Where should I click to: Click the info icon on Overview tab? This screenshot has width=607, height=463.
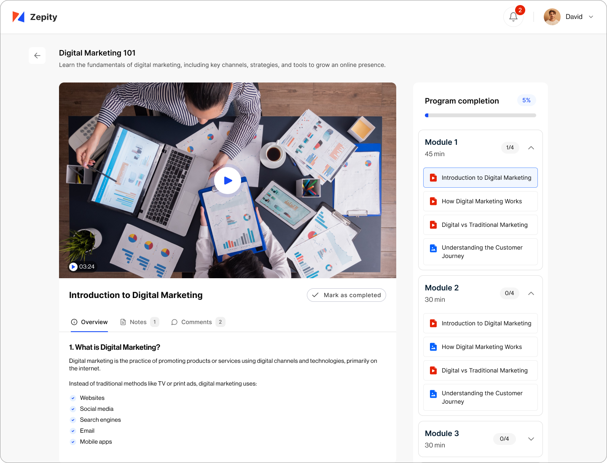pyautogui.click(x=74, y=322)
